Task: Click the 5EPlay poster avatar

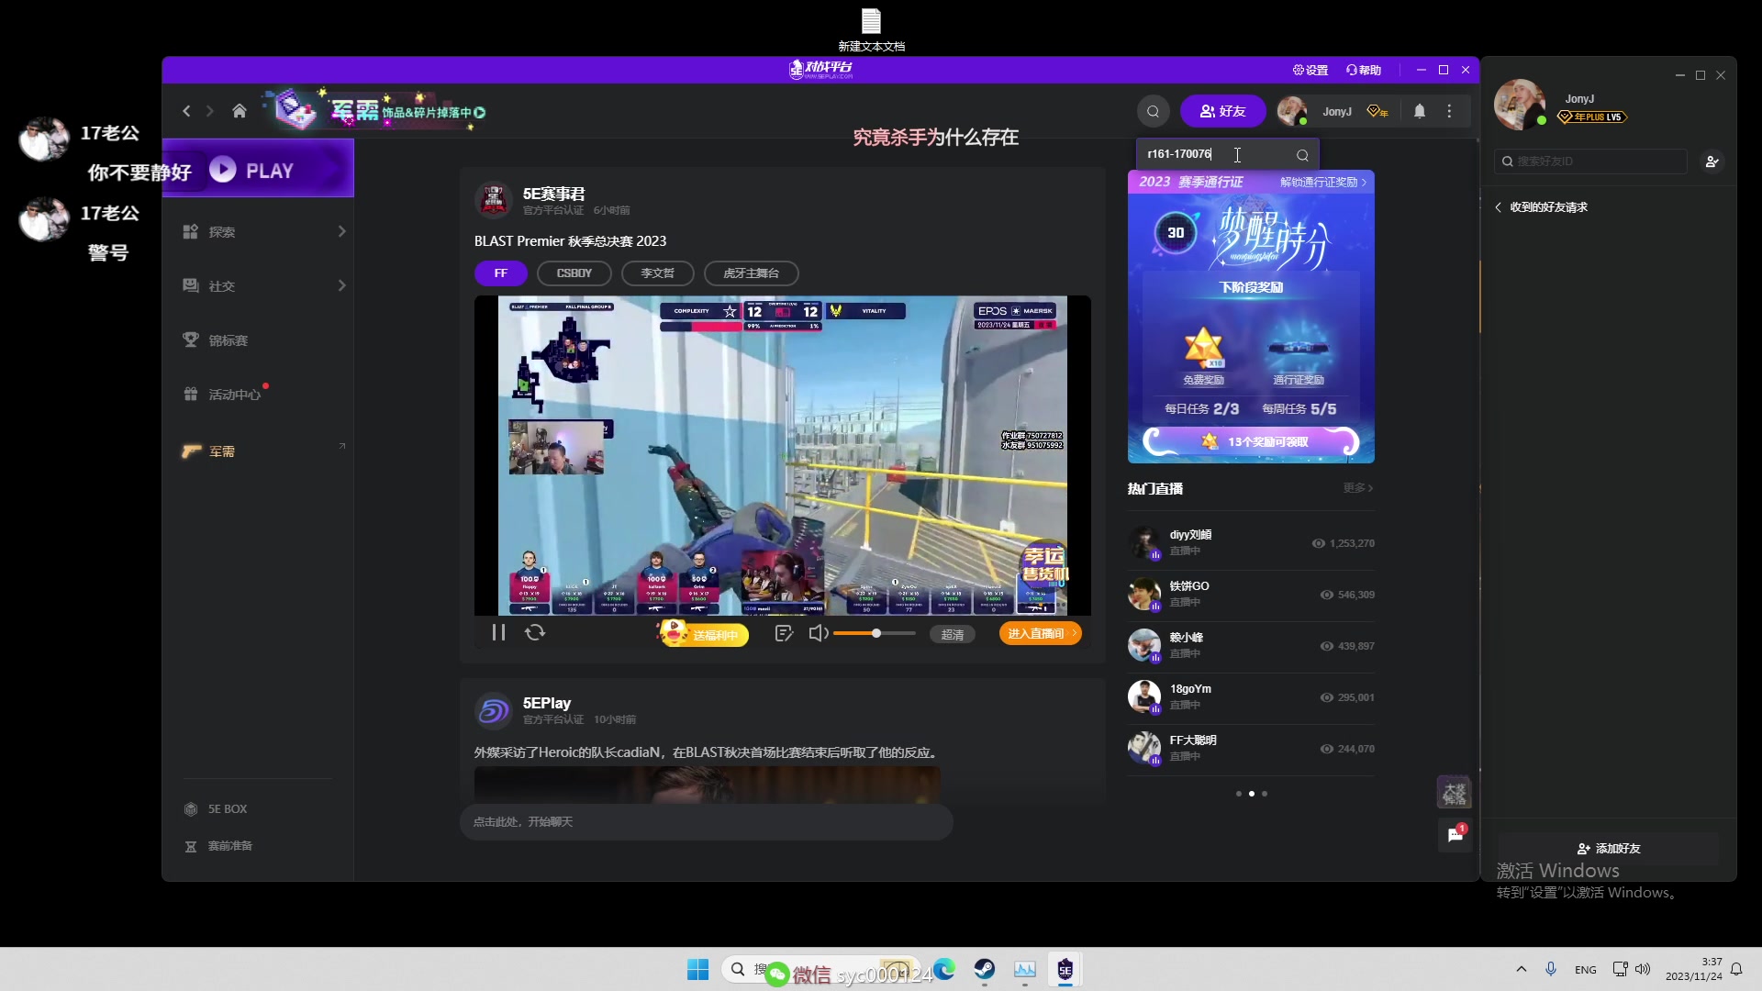Action: [x=494, y=710]
